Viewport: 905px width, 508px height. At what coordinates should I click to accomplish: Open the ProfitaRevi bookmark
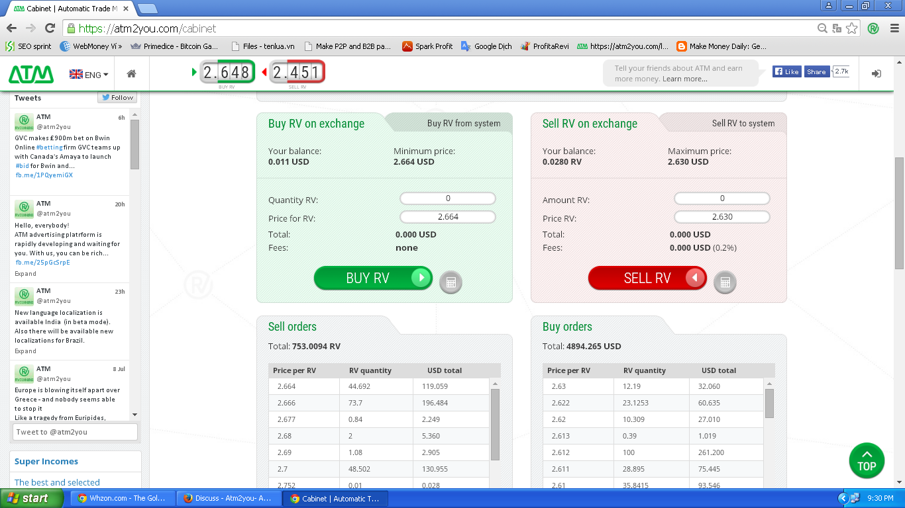(x=545, y=46)
